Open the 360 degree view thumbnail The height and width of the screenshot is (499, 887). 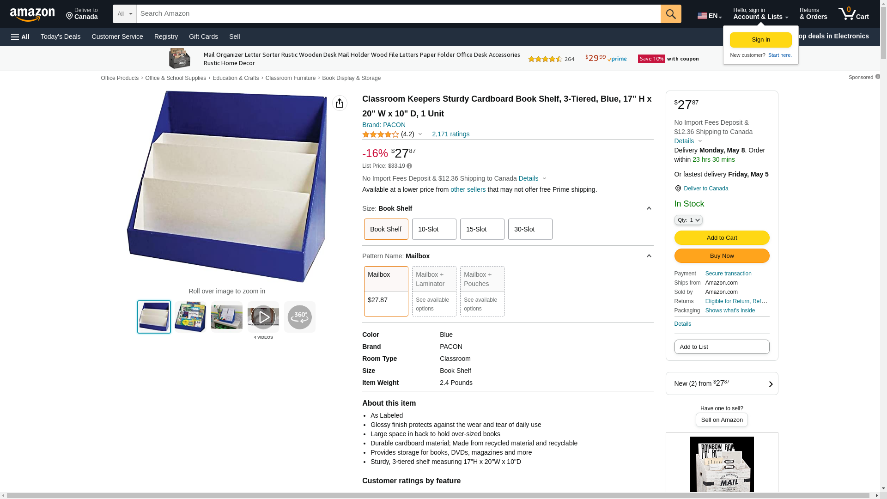(300, 317)
